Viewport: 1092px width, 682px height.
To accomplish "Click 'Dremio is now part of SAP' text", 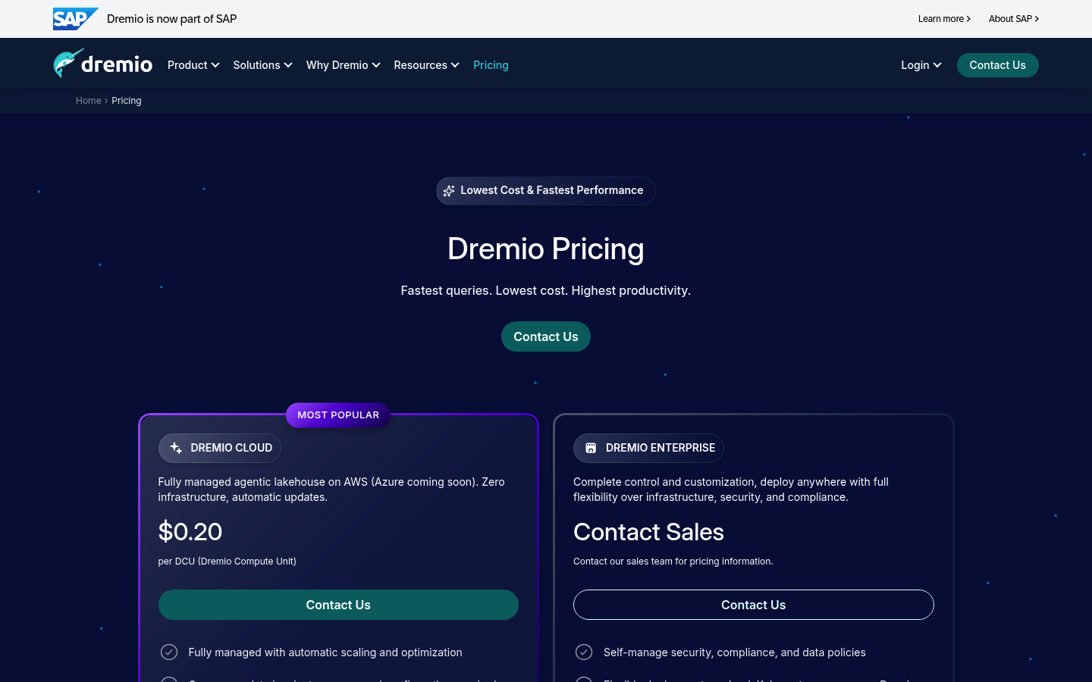I will pyautogui.click(x=171, y=19).
